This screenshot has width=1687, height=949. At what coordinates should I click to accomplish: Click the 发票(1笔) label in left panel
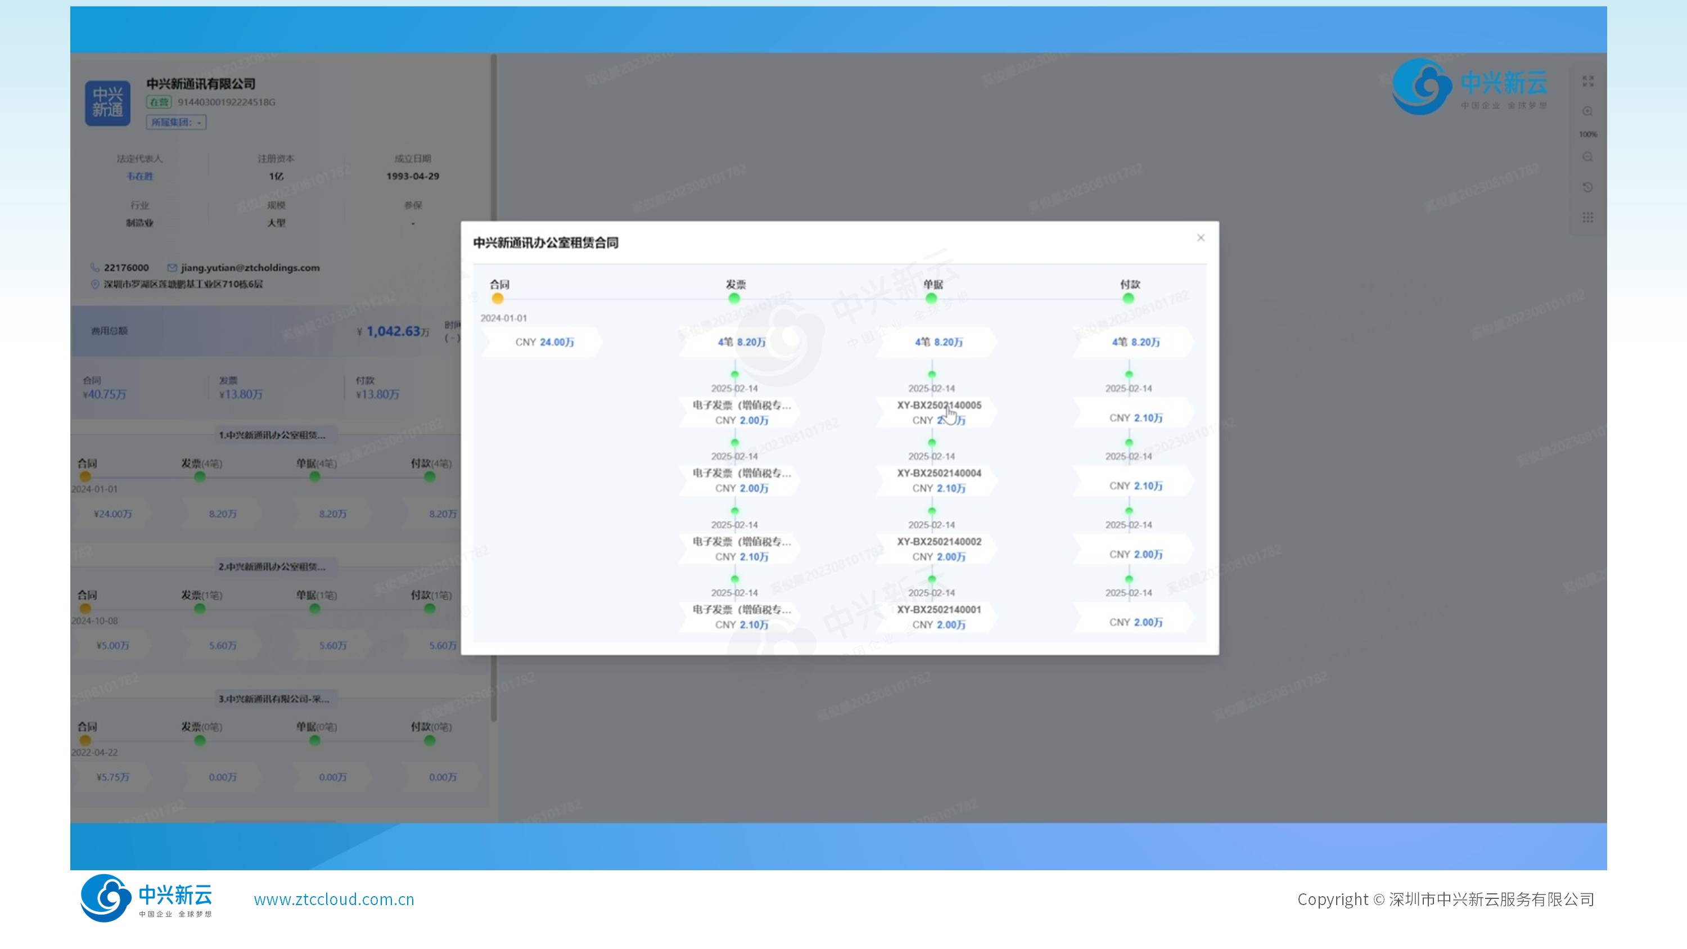[202, 595]
